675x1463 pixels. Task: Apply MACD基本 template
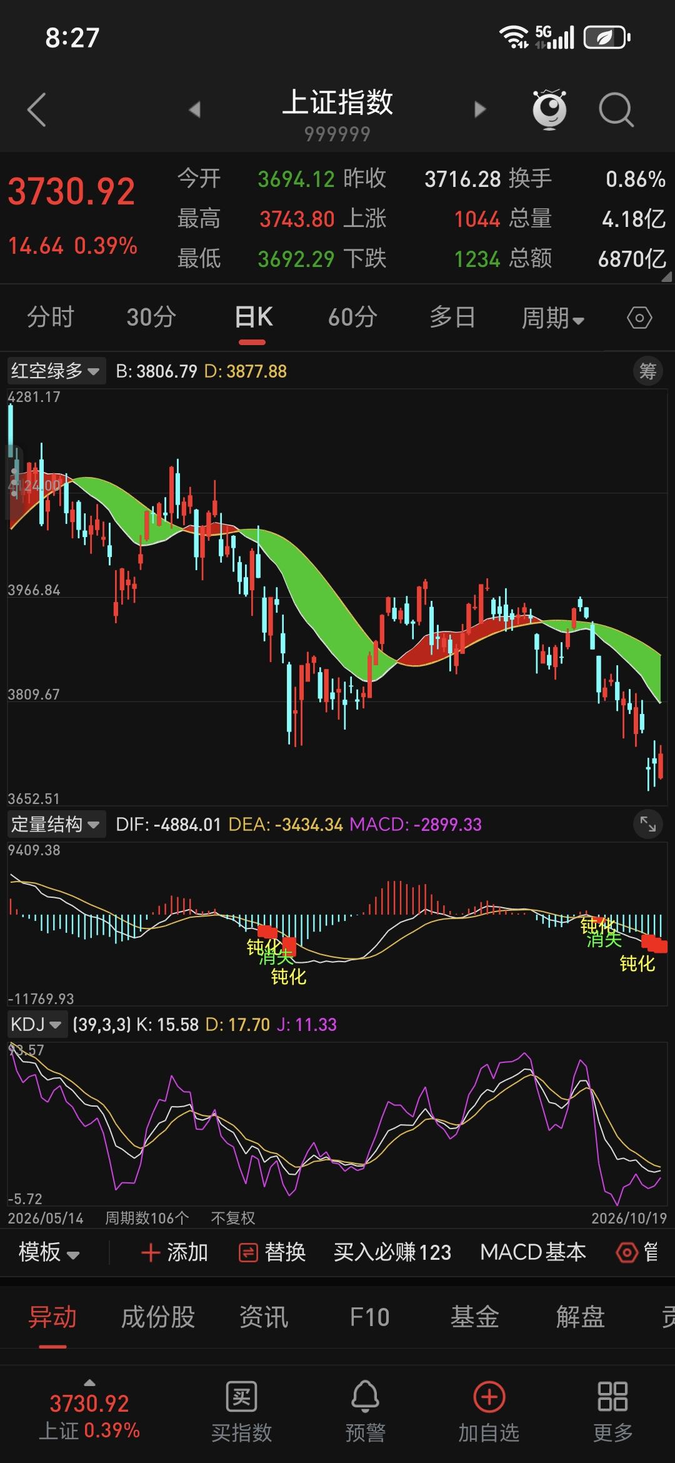click(533, 1252)
